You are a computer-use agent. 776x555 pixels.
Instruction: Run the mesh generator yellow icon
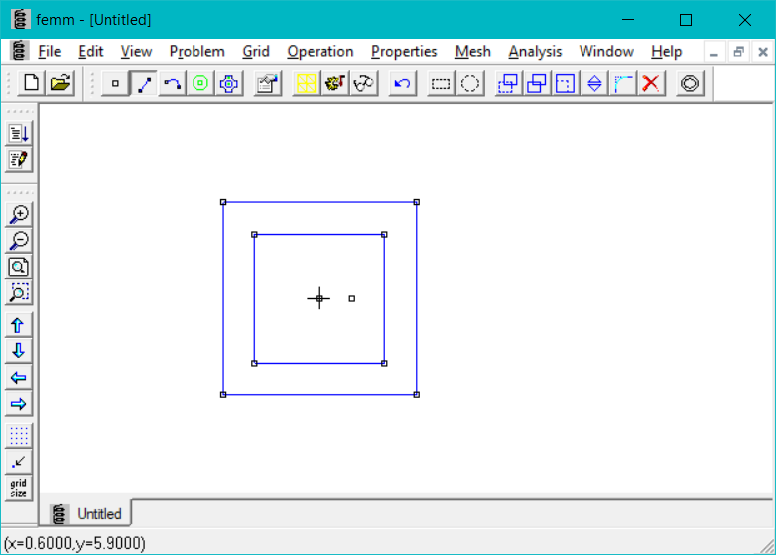tap(306, 84)
